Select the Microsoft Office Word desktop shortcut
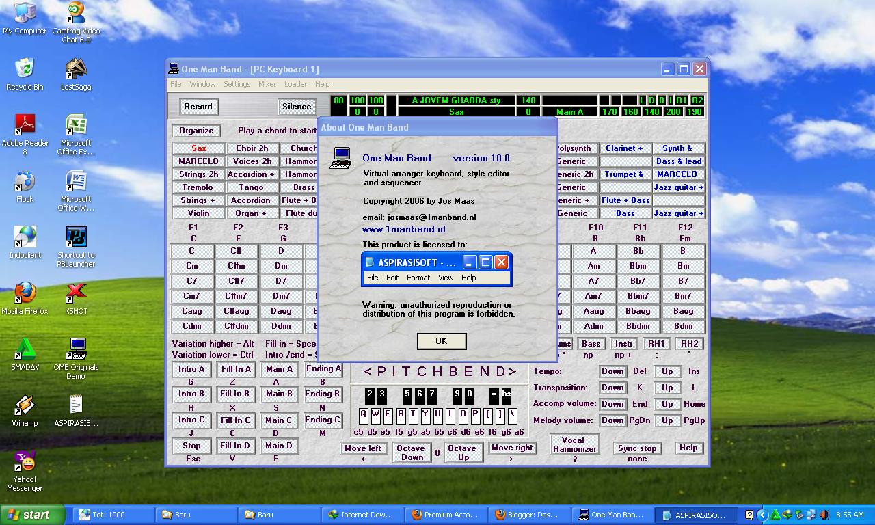The height and width of the screenshot is (525, 875). (76, 191)
